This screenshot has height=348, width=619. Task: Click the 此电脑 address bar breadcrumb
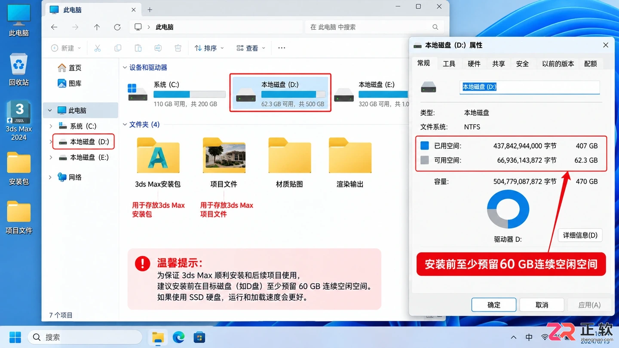pyautogui.click(x=165, y=27)
